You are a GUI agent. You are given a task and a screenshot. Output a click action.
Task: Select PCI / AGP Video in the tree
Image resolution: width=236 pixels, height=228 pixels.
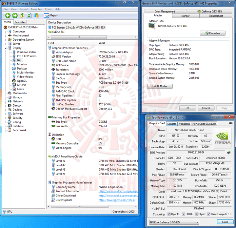(24, 56)
